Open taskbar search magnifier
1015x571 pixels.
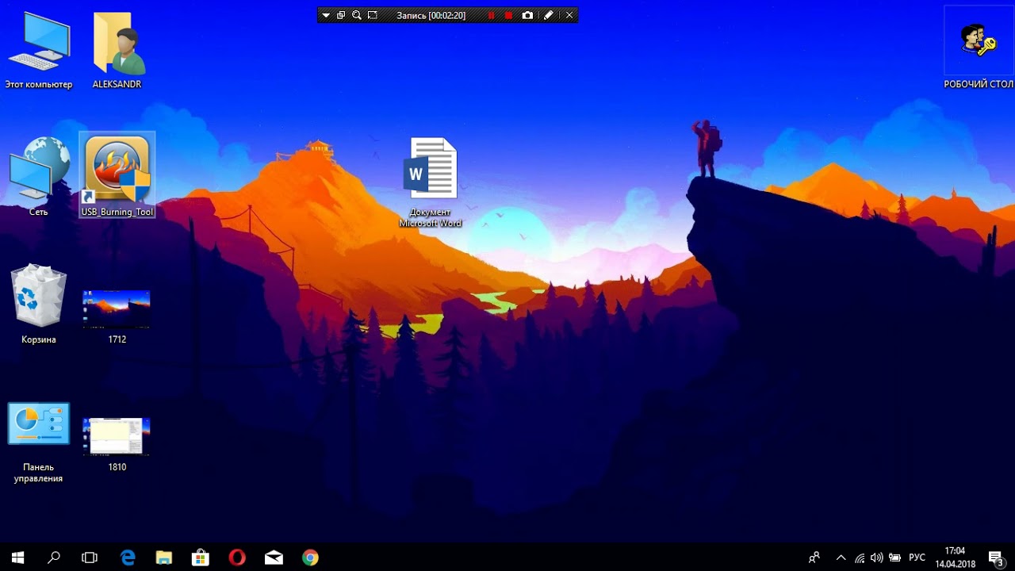pyautogui.click(x=54, y=558)
